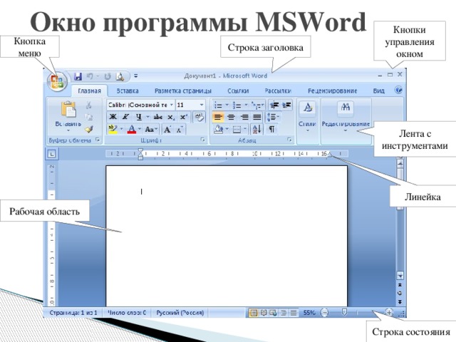Switch to Print Layout view icon
456x342 pixels.
254,313
